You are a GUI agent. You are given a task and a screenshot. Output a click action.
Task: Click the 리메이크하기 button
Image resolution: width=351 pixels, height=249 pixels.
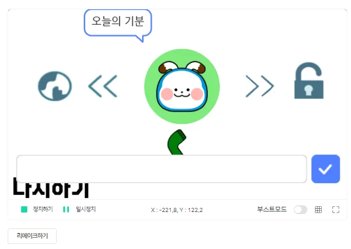32,236
